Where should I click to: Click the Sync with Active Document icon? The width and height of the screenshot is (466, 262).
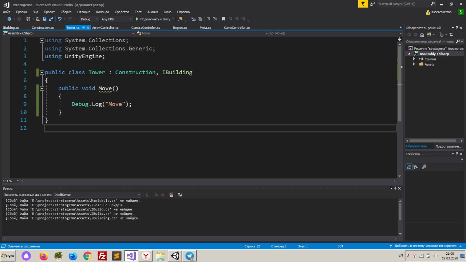(451, 35)
